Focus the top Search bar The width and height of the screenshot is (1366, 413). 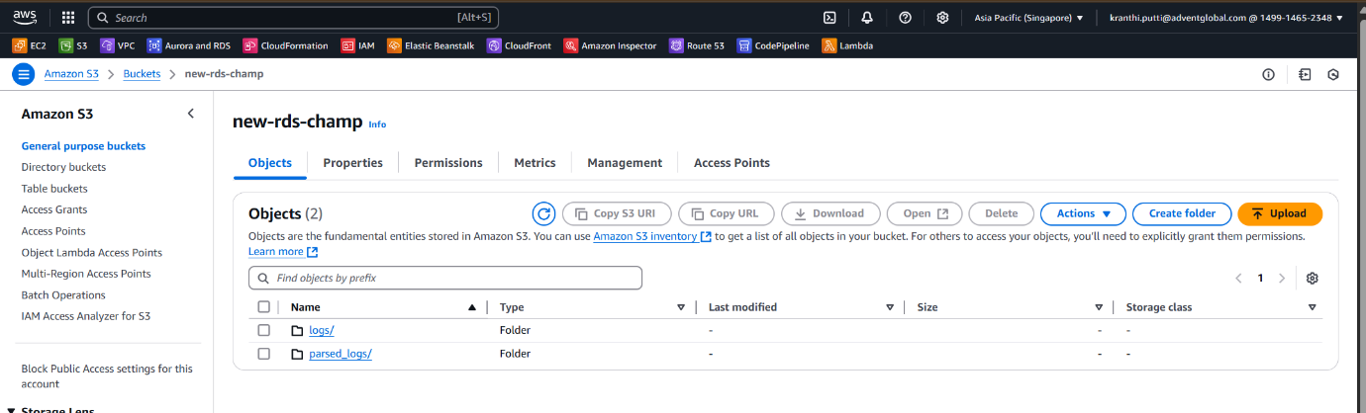294,18
